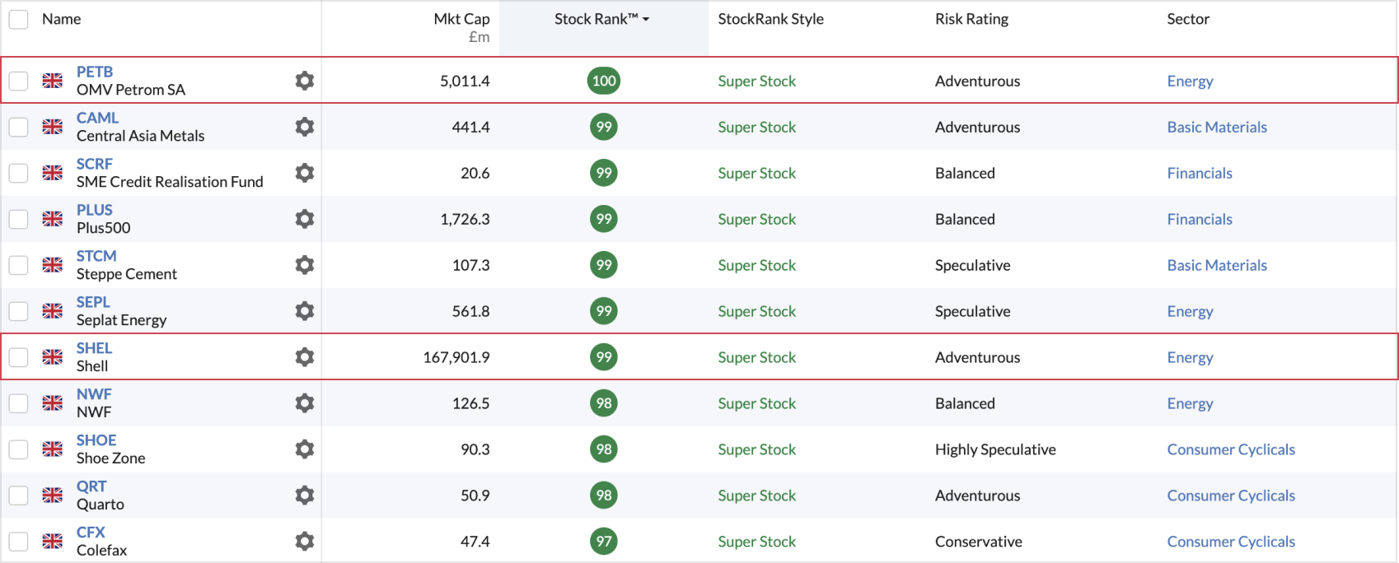Open the STCM ticker link
The width and height of the screenshot is (1399, 563).
coord(96,256)
